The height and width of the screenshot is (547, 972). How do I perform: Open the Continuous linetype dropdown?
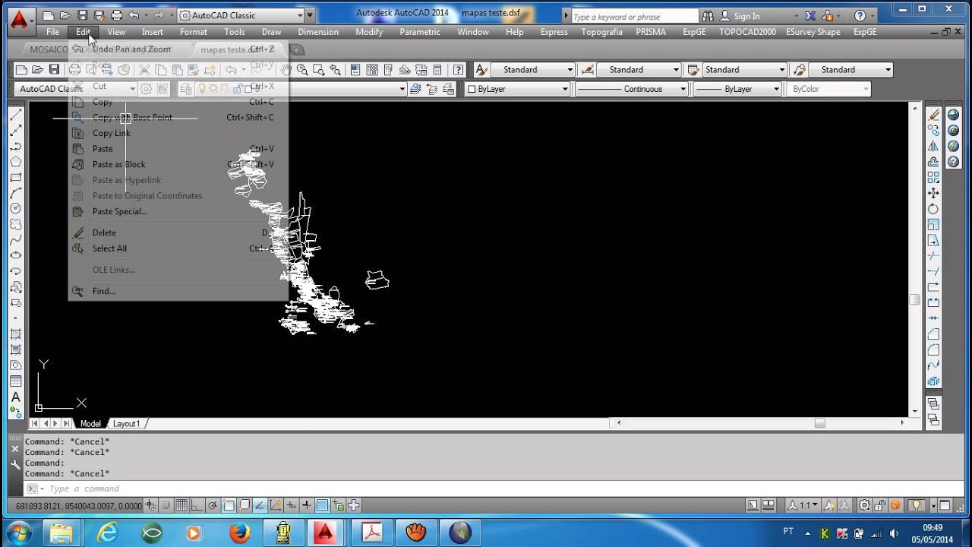631,89
